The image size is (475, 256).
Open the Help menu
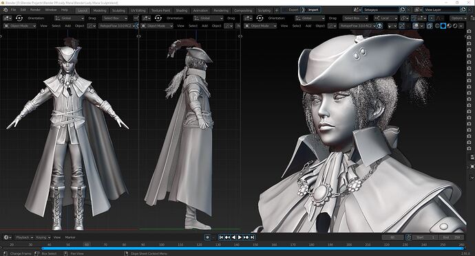[x=65, y=10]
